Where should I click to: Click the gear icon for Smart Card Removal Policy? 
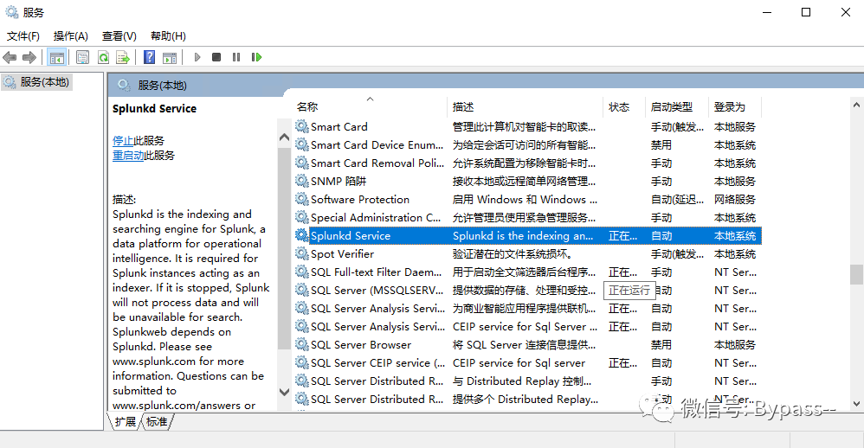click(x=302, y=163)
